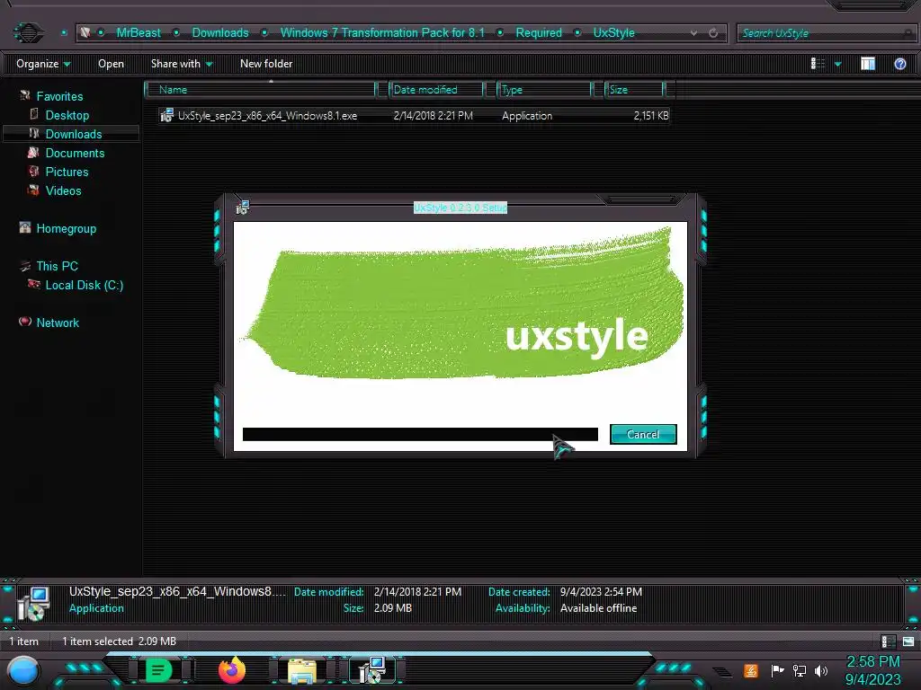The image size is (921, 690).
Task: Sort by Size column header
Action: pyautogui.click(x=636, y=90)
